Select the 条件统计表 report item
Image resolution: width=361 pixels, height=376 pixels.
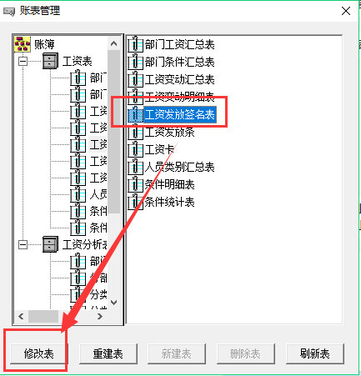coord(161,202)
